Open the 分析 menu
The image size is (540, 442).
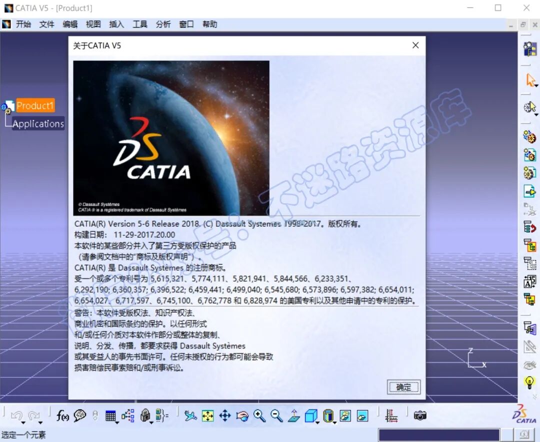(x=163, y=24)
